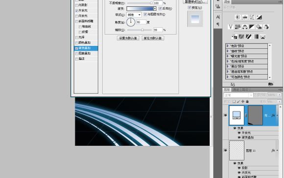Image resolution: width=284 pixels, height=178 pixels.
Task: Add a Hue/Saturation adjustment
Action: click(x=237, y=27)
